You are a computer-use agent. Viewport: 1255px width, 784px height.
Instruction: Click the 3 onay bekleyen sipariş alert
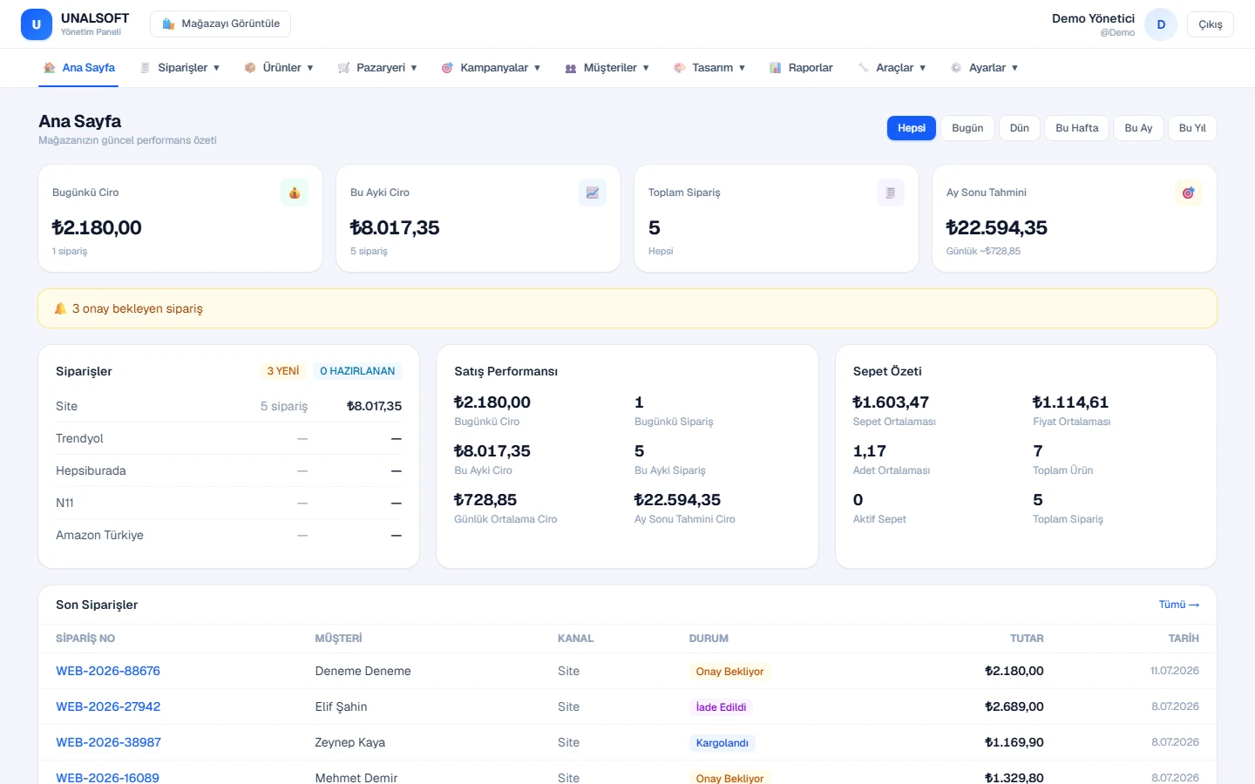(627, 308)
